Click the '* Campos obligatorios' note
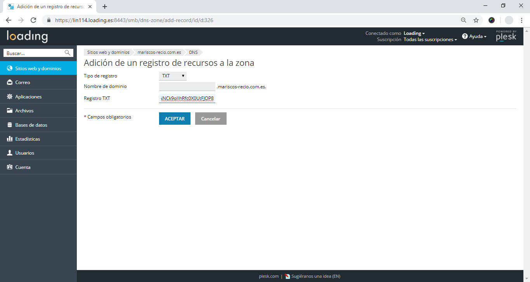The height and width of the screenshot is (282, 530). tap(107, 117)
